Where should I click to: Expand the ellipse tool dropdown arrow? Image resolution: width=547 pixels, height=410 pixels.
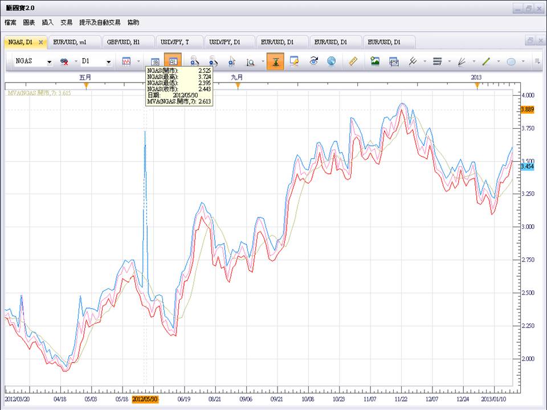pyautogui.click(x=523, y=61)
